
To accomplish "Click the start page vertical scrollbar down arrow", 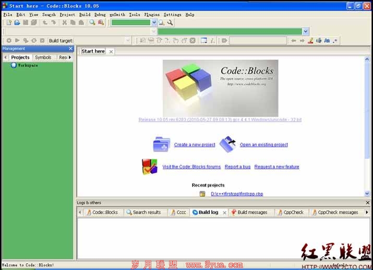I will [367, 194].
